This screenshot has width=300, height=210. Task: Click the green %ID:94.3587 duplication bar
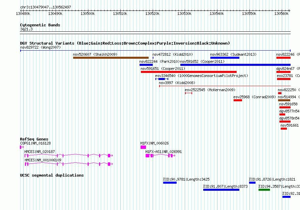[264, 190]
